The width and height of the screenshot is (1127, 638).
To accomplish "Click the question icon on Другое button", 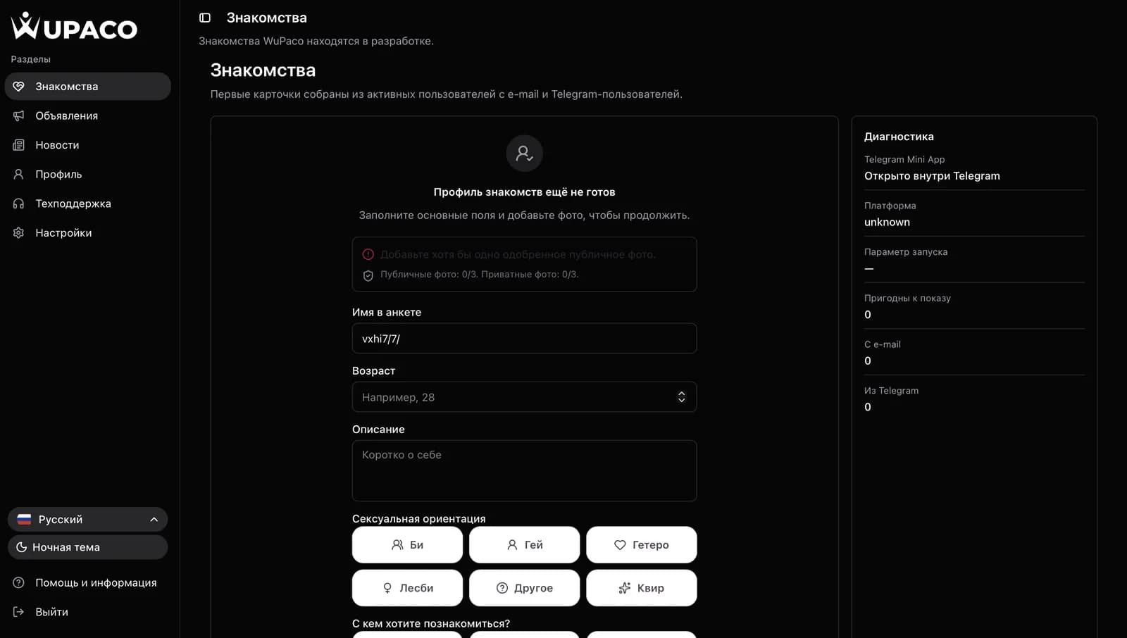I will [502, 588].
